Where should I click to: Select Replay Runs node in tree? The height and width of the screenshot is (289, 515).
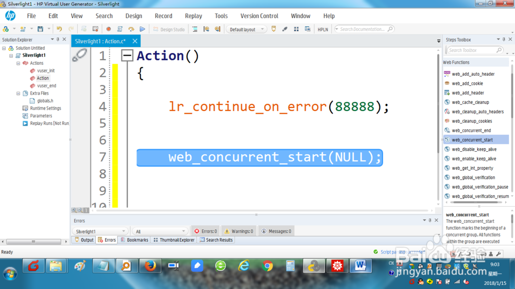pos(49,123)
